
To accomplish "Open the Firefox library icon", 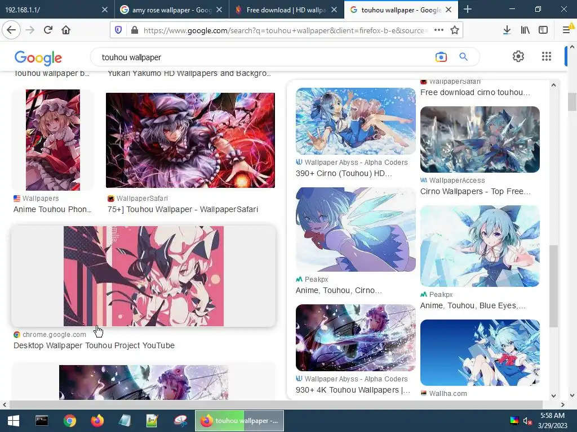I will 525,30.
